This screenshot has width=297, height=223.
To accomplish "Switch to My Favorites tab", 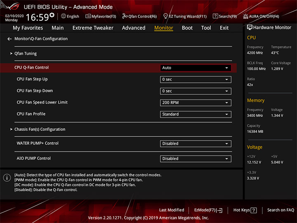I will (28, 28).
